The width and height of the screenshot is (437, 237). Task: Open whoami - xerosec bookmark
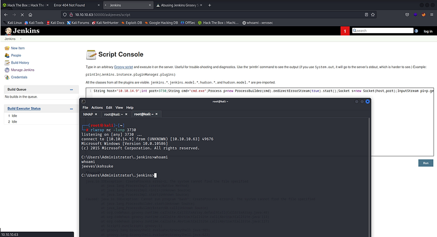coord(257,23)
